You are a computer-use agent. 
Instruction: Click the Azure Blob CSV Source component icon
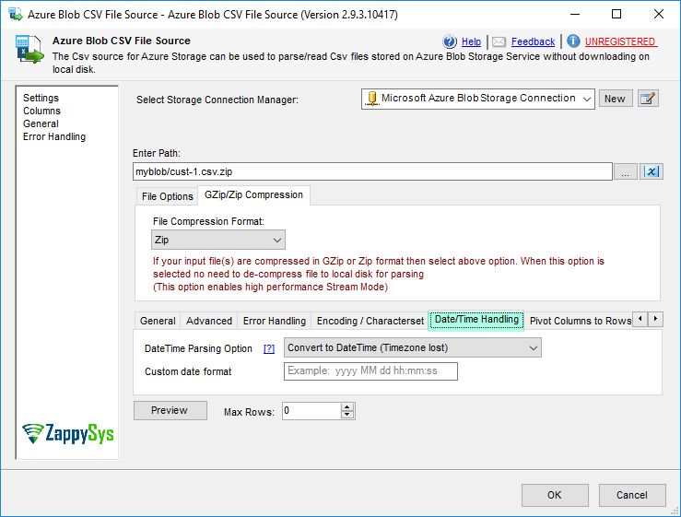click(x=29, y=50)
